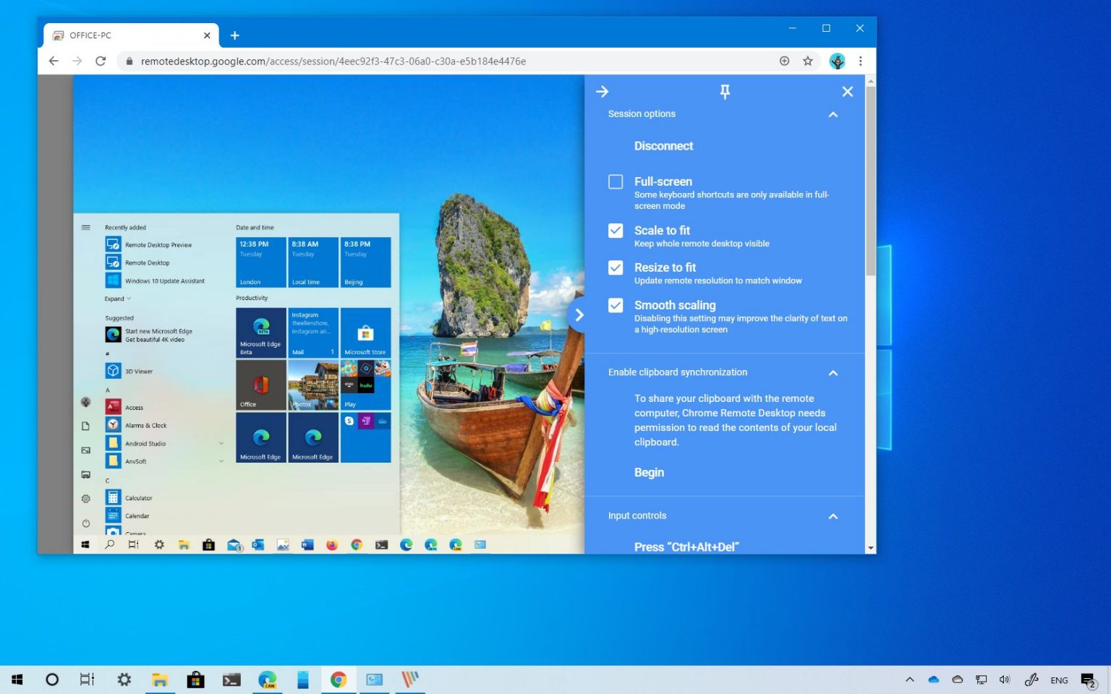Uncheck the Resize to fit option

616,267
